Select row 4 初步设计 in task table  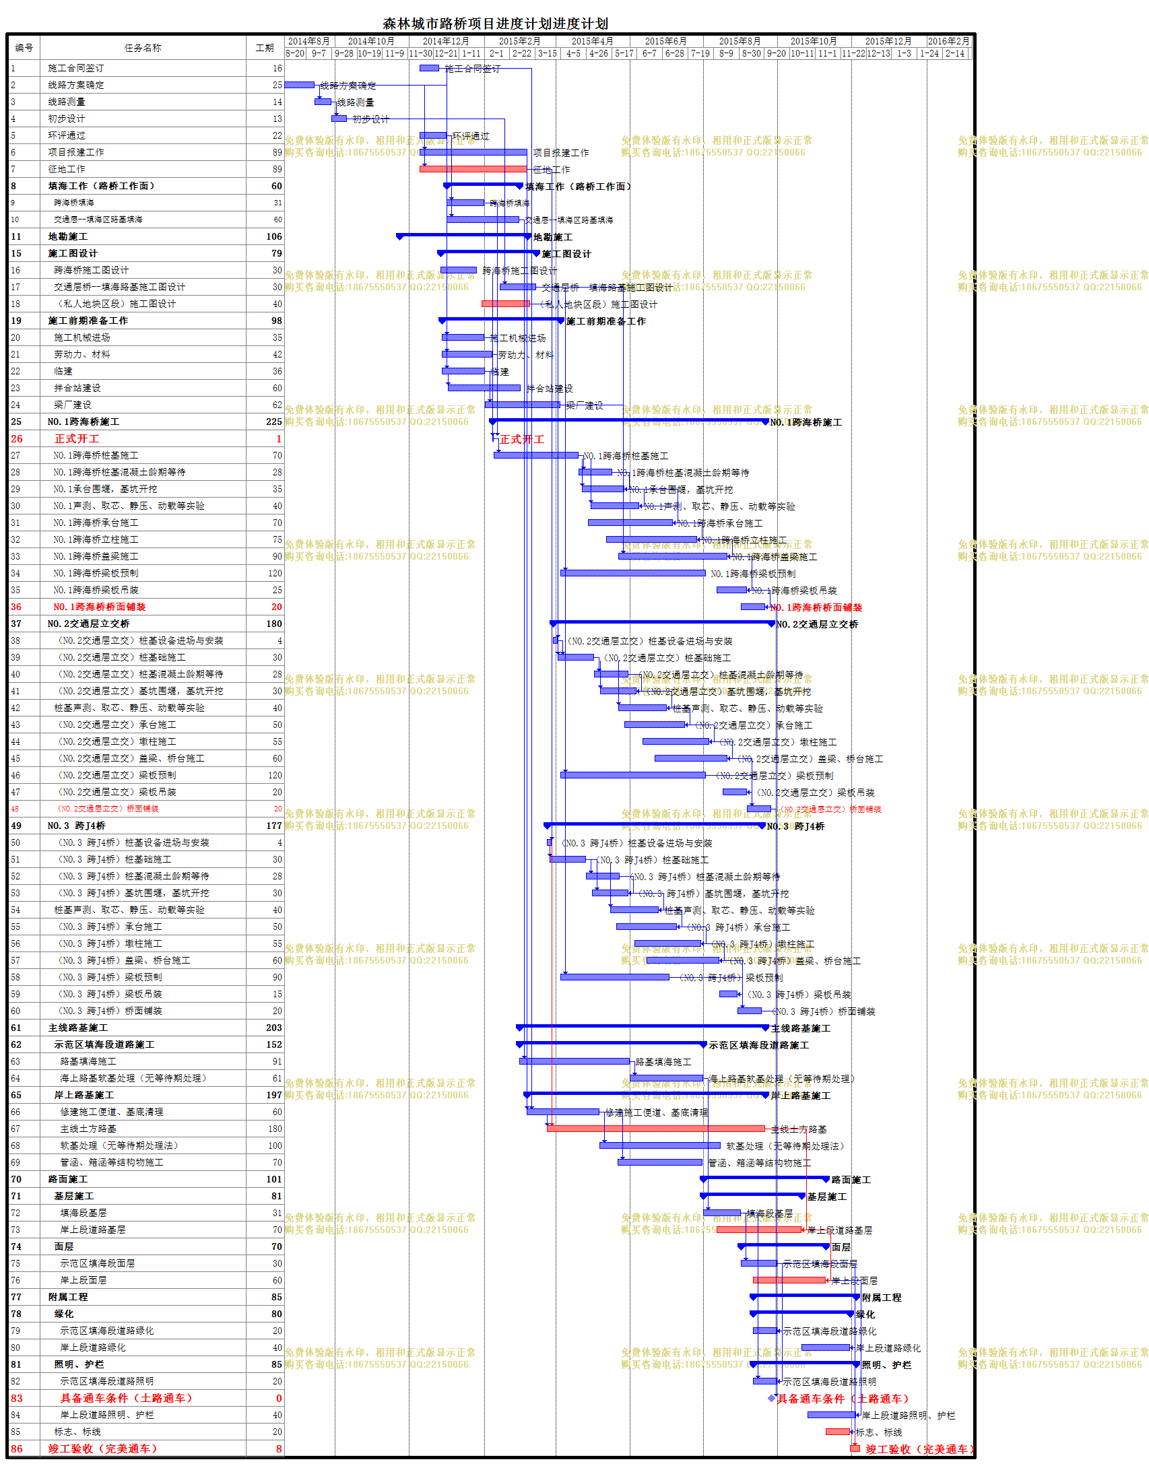pos(146,119)
